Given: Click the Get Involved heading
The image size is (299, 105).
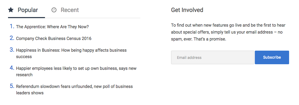Looking at the screenshot, I should [187, 10].
